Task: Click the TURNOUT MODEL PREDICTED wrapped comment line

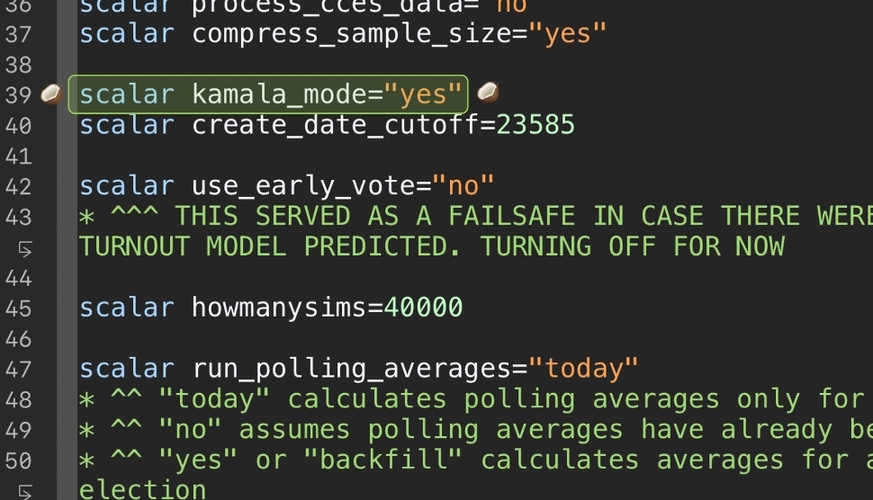Action: (432, 246)
